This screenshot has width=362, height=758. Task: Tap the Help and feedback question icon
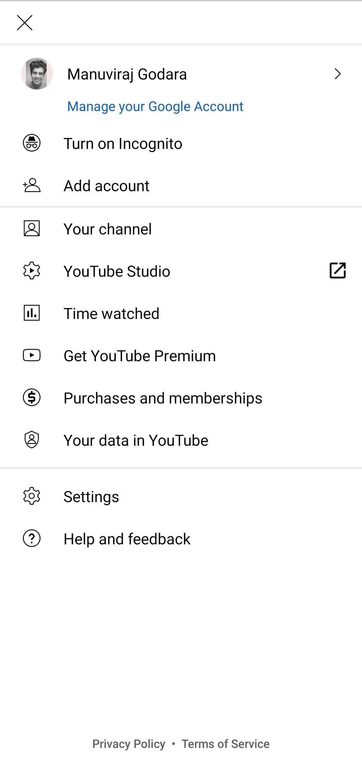[x=32, y=538]
